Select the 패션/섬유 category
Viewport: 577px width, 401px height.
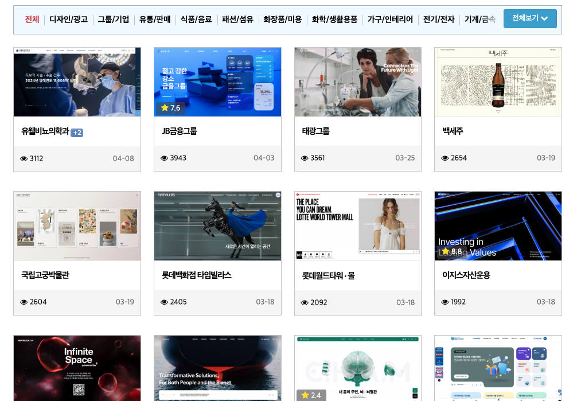pos(237,19)
